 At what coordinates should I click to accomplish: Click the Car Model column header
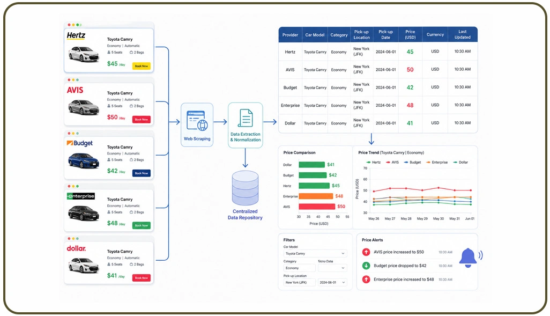coord(315,35)
